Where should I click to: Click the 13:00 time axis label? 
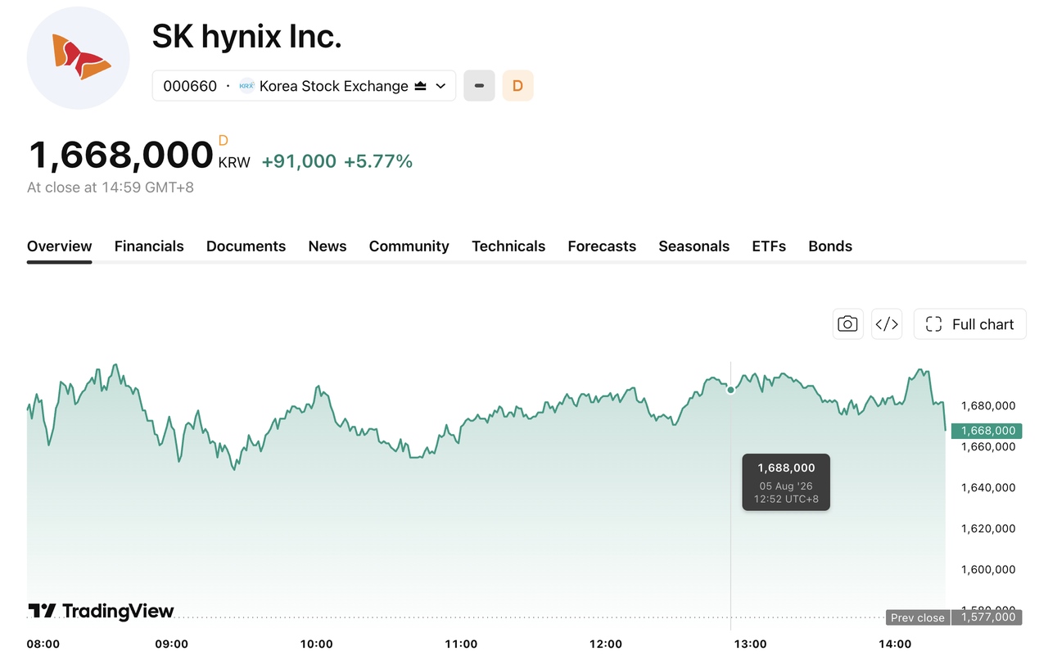[x=750, y=644]
